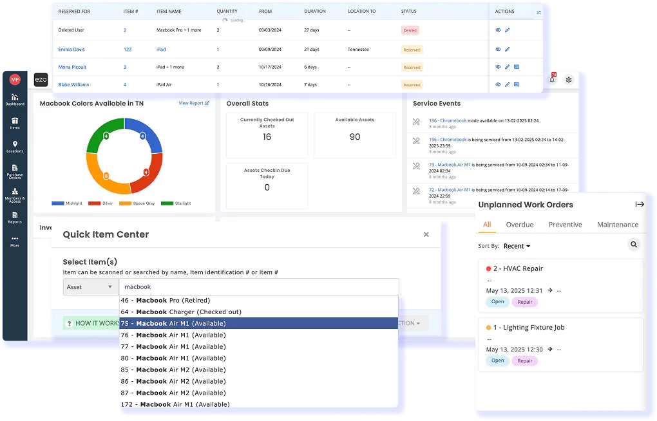657x421 pixels.
Task: Open Purchase Orders in the sidebar
Action: (15, 171)
